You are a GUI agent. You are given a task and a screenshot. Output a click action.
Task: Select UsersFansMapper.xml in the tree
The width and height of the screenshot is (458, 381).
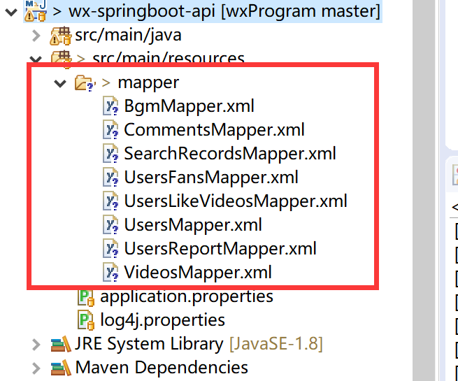(x=211, y=178)
